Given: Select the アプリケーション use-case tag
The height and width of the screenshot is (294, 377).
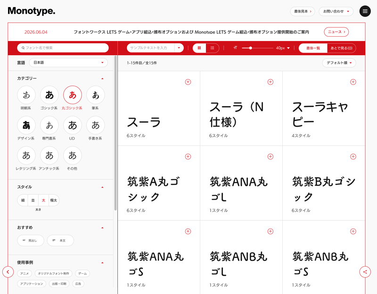Looking at the screenshot, I should tap(32, 284).
